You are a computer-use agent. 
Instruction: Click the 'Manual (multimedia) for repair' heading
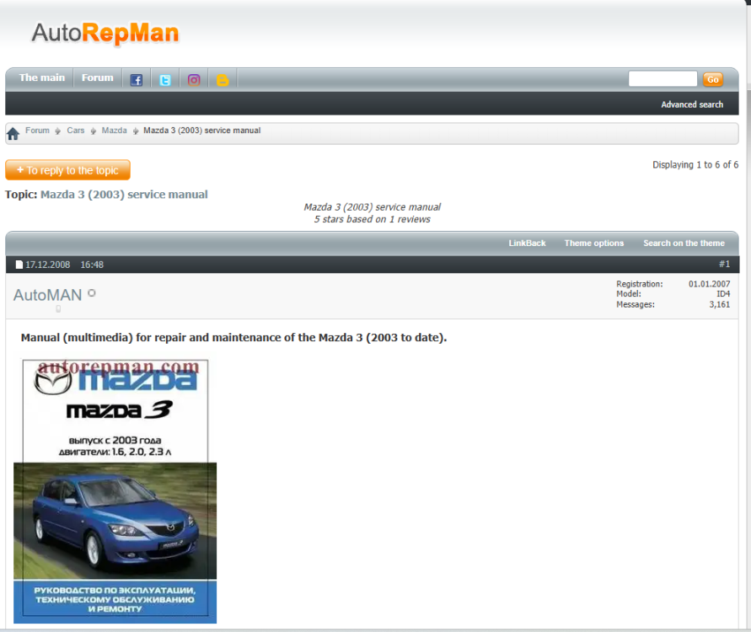coord(233,338)
